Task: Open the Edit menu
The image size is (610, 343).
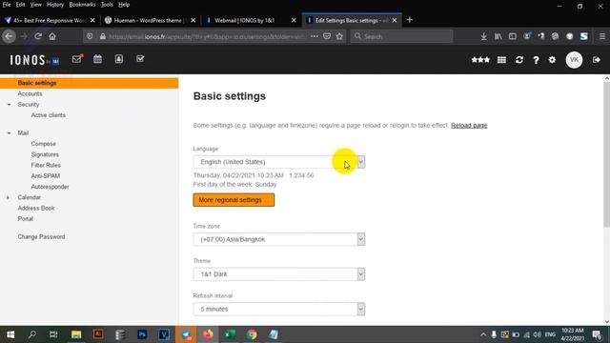Action: [20, 5]
